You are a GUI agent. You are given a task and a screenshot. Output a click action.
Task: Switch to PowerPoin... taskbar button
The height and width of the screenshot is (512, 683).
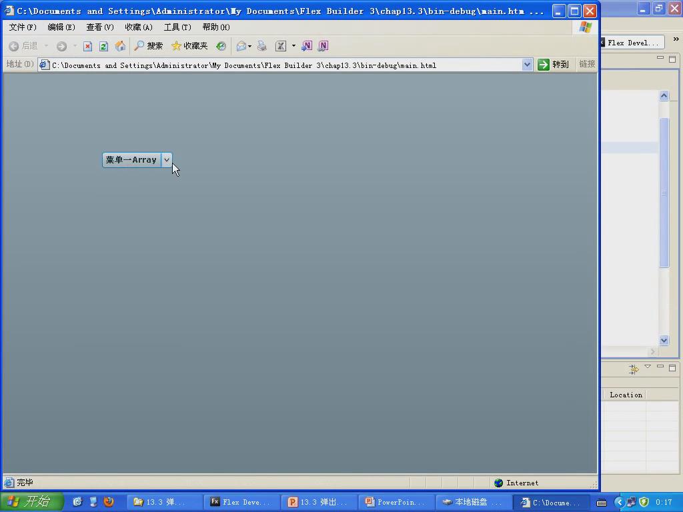(396, 502)
